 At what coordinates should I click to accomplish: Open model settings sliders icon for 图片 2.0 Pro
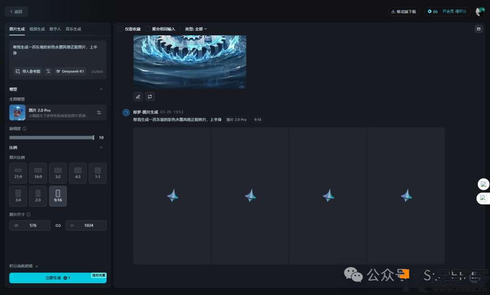click(x=99, y=112)
